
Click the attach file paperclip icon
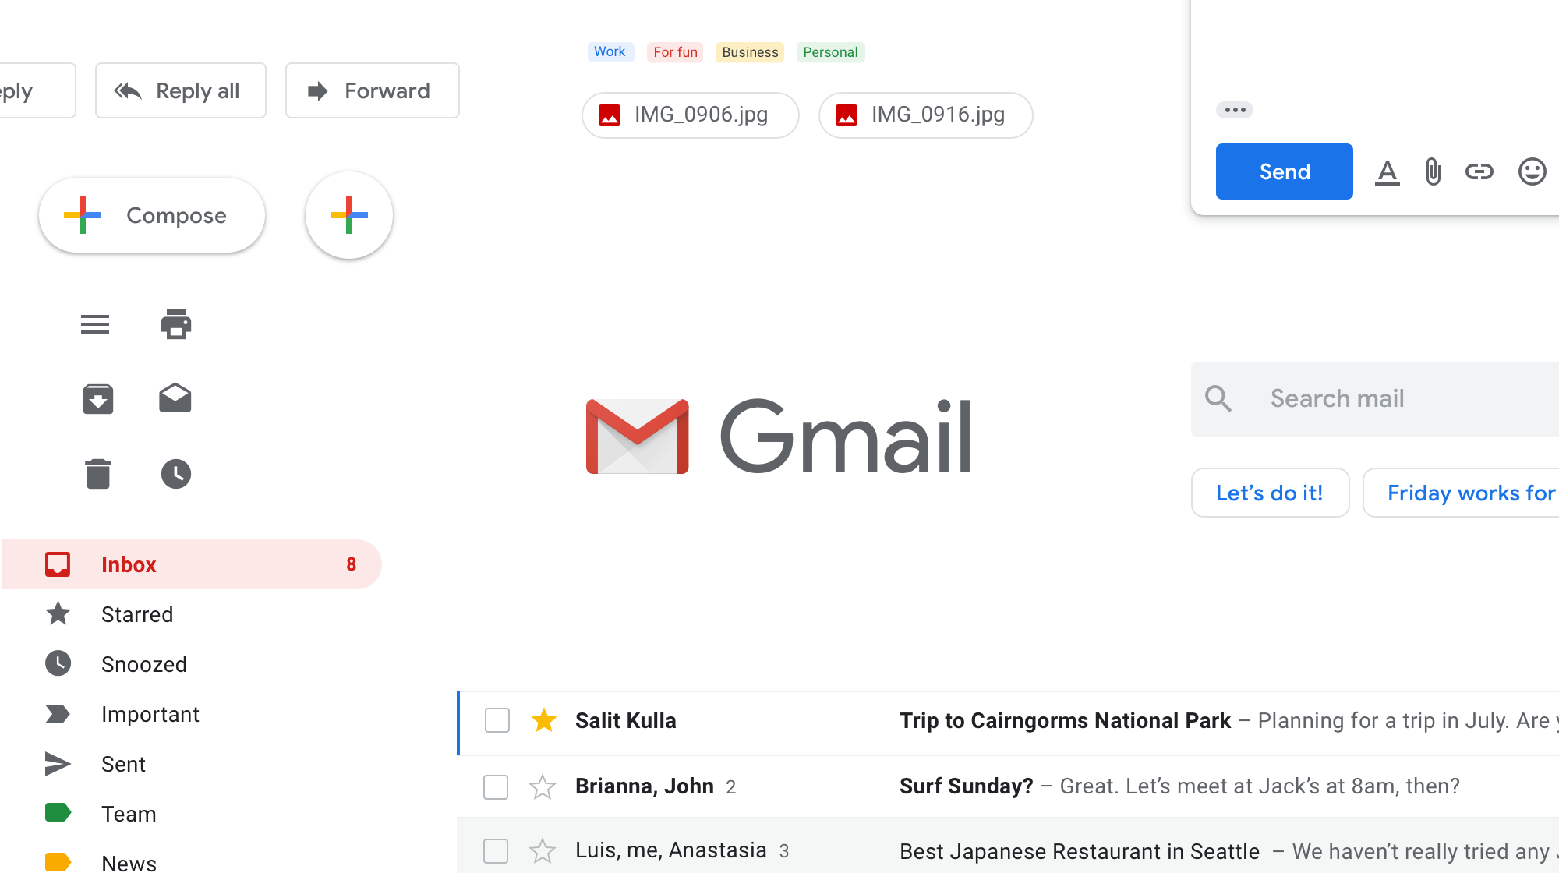coord(1434,171)
